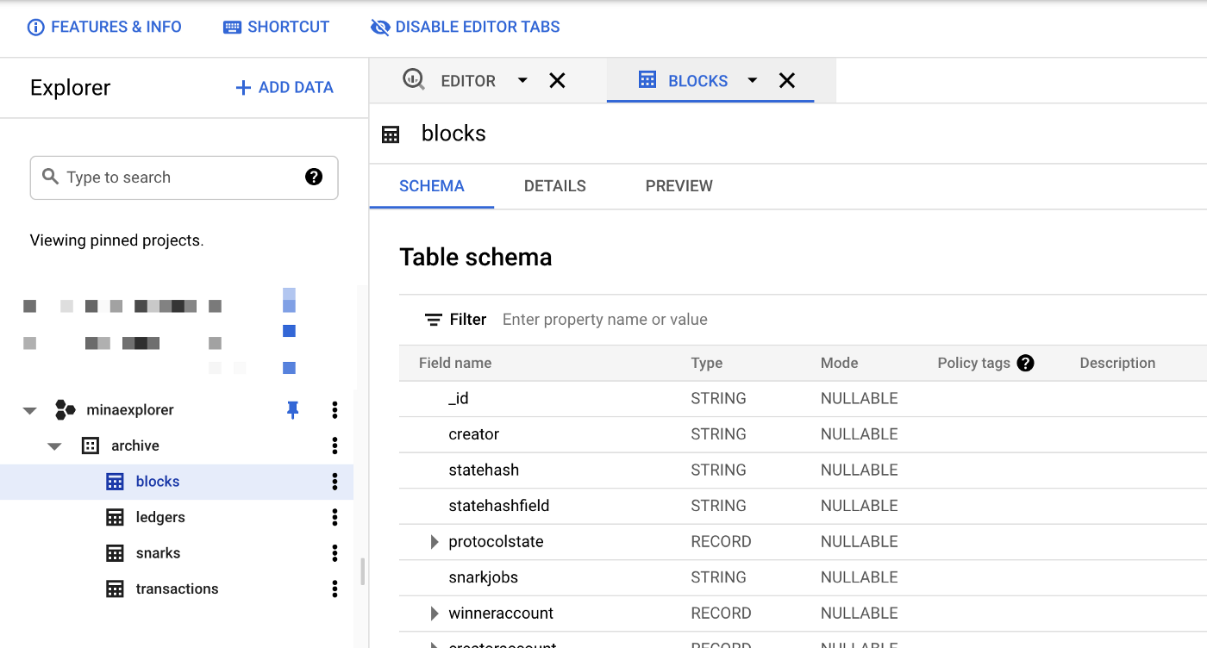The image size is (1207, 648).
Task: Open the dropdown arrow on EDITOR tab
Action: (x=522, y=80)
